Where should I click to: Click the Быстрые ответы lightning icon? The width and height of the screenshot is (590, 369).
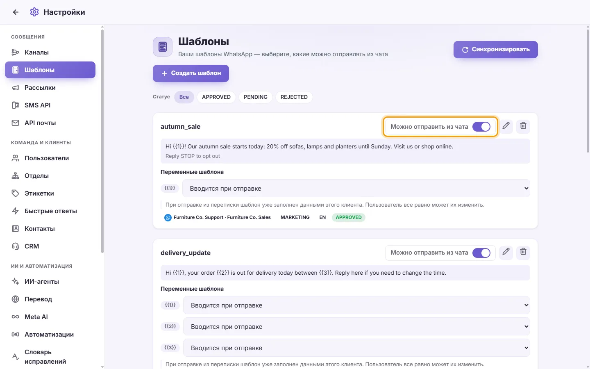15,211
